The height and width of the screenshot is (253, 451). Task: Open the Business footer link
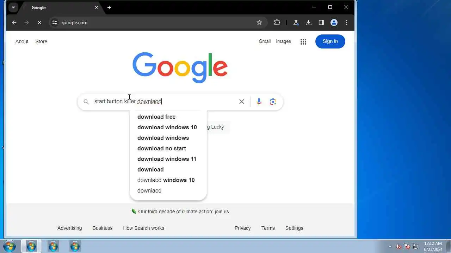(x=103, y=228)
